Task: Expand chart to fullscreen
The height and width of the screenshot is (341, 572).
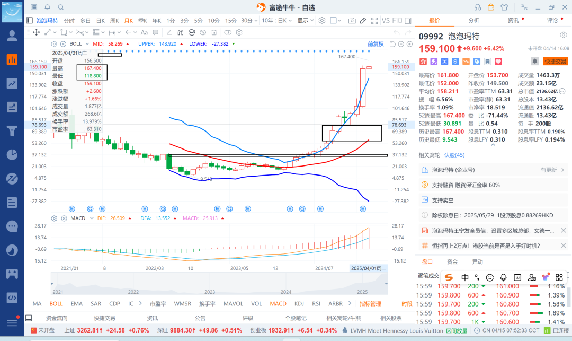Action: (374, 21)
